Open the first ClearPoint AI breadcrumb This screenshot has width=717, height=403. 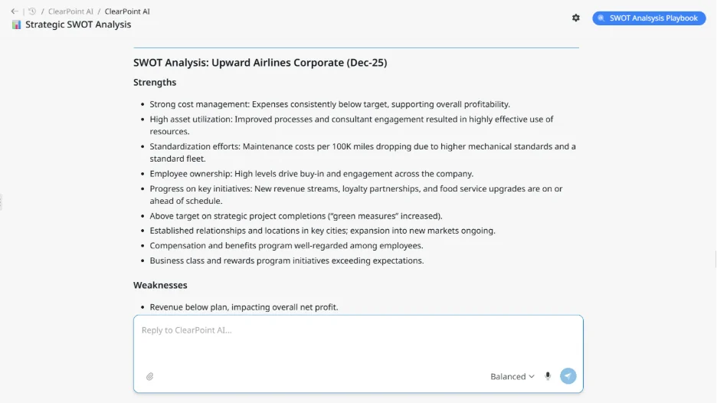click(70, 11)
